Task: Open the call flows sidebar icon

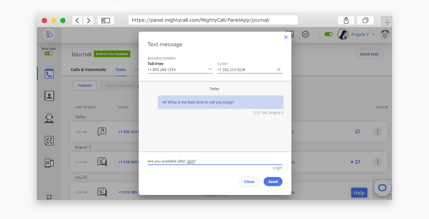Action: (x=49, y=140)
